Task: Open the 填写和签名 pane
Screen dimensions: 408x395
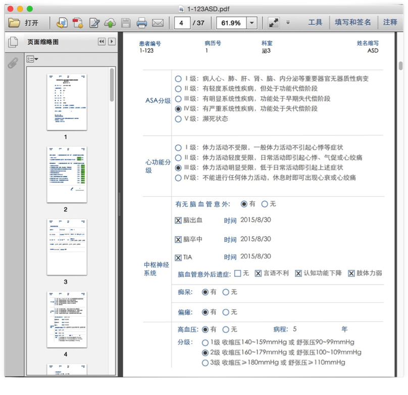Action: 352,23
